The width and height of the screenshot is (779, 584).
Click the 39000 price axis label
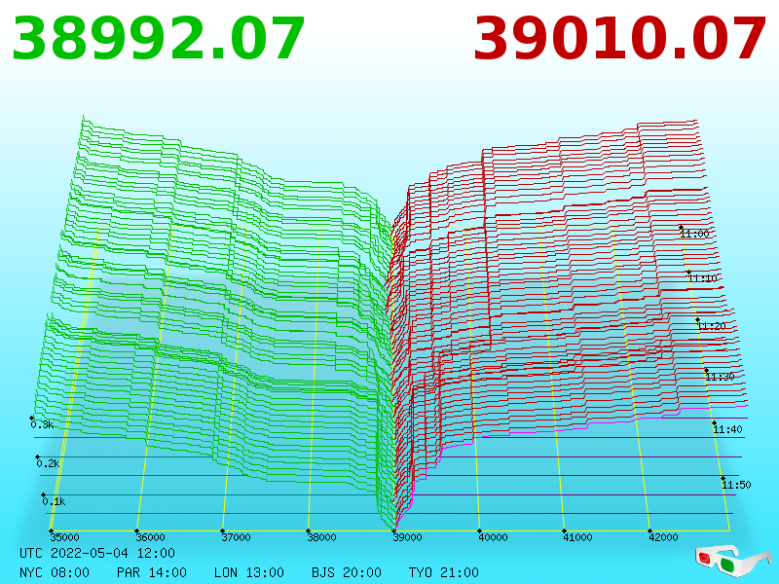tap(408, 537)
